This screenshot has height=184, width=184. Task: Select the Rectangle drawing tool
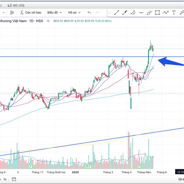[157, 13]
